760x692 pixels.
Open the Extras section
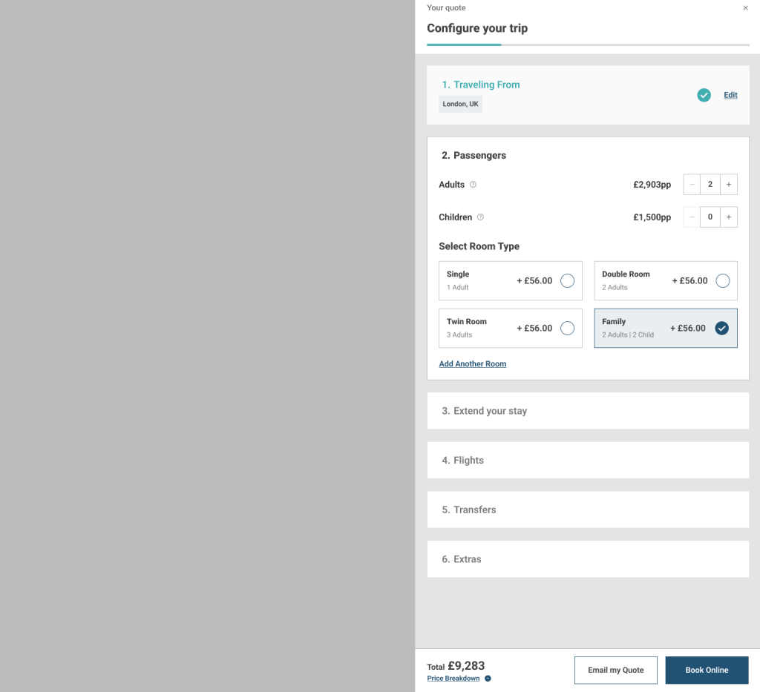pyautogui.click(x=588, y=559)
